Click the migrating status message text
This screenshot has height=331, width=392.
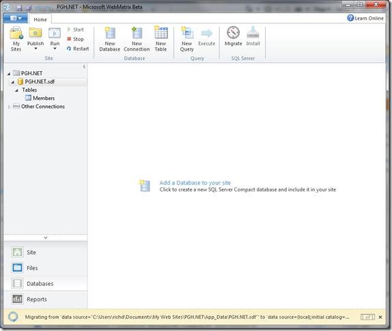coord(187,317)
